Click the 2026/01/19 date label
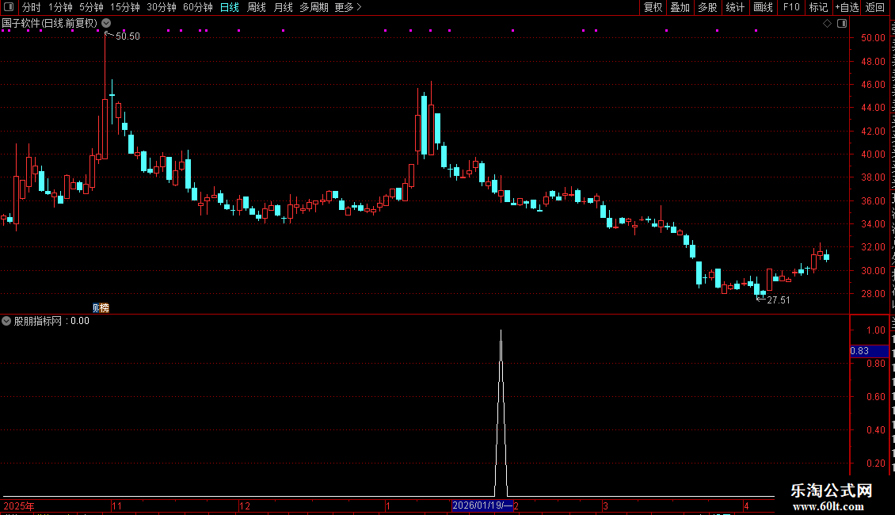 coord(482,505)
